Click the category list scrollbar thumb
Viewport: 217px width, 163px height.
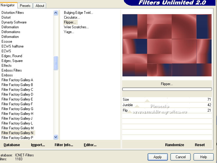click(x=56, y=63)
